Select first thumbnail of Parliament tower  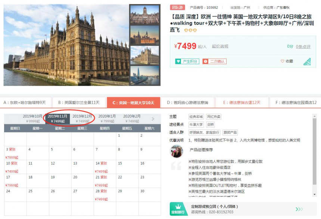[145, 15]
